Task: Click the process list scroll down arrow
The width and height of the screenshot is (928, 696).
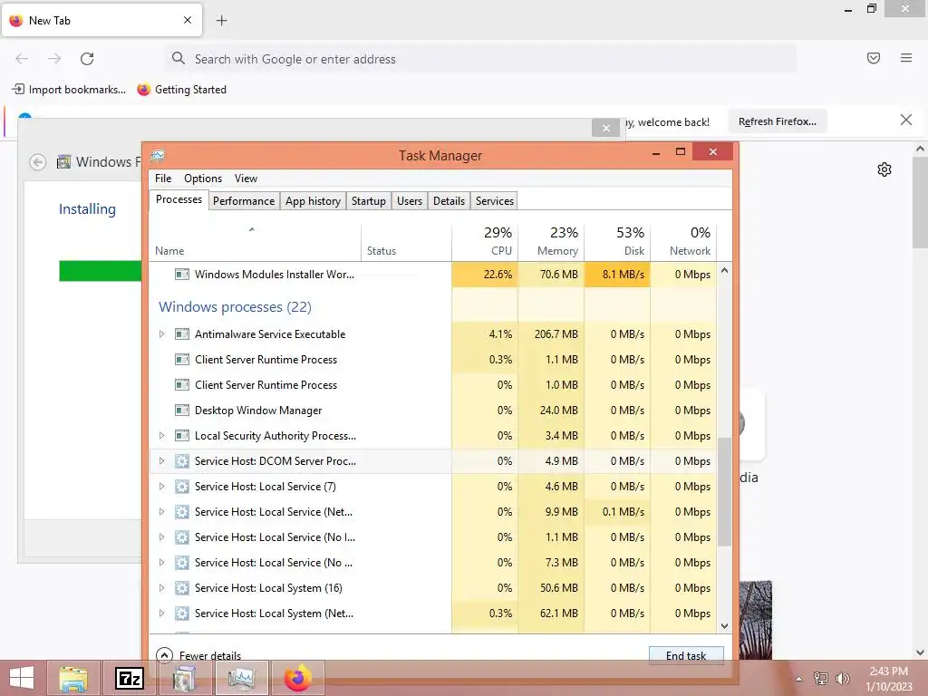Action: pyautogui.click(x=724, y=625)
